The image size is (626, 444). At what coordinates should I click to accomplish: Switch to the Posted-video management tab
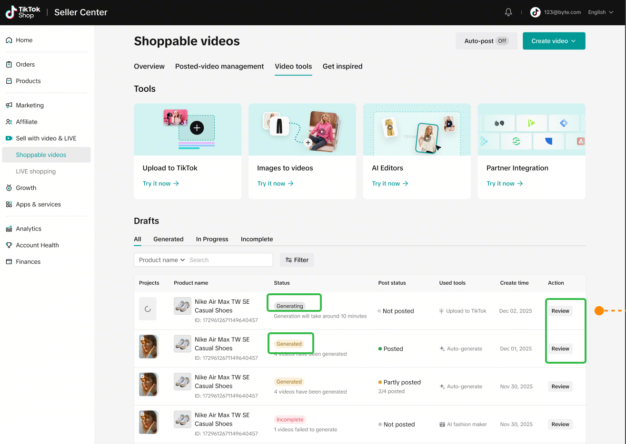click(219, 67)
